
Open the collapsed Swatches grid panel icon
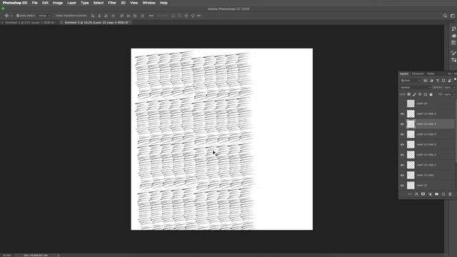click(x=453, y=43)
